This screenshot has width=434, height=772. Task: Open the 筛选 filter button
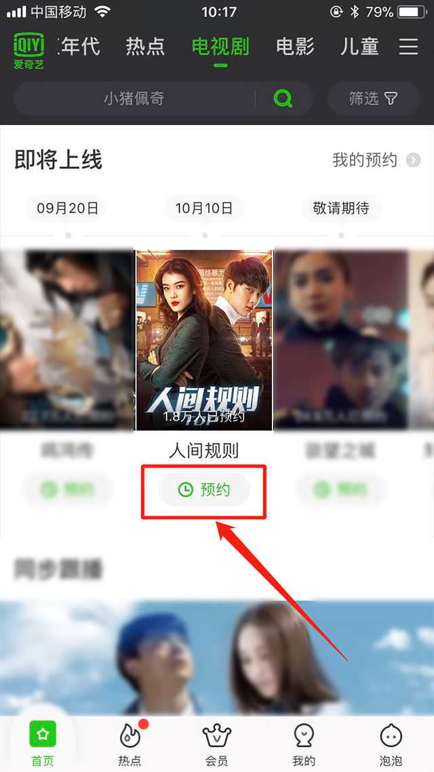pyautogui.click(x=374, y=98)
